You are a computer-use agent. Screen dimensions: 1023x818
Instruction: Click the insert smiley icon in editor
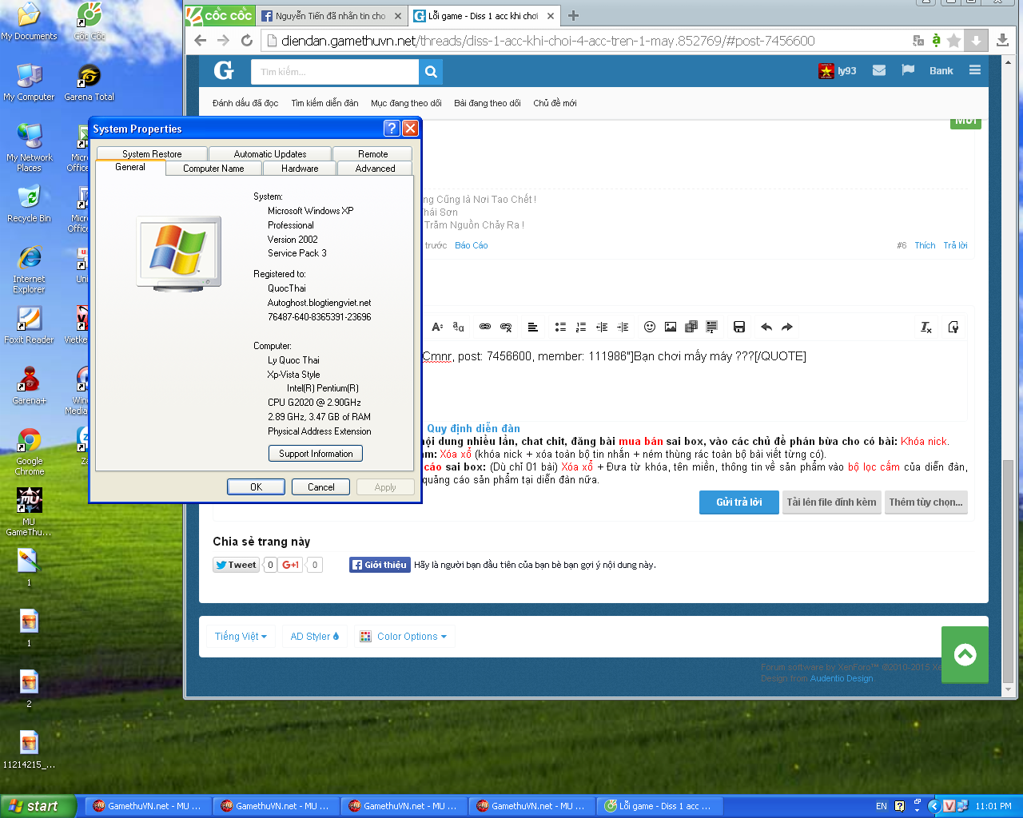[x=650, y=327]
